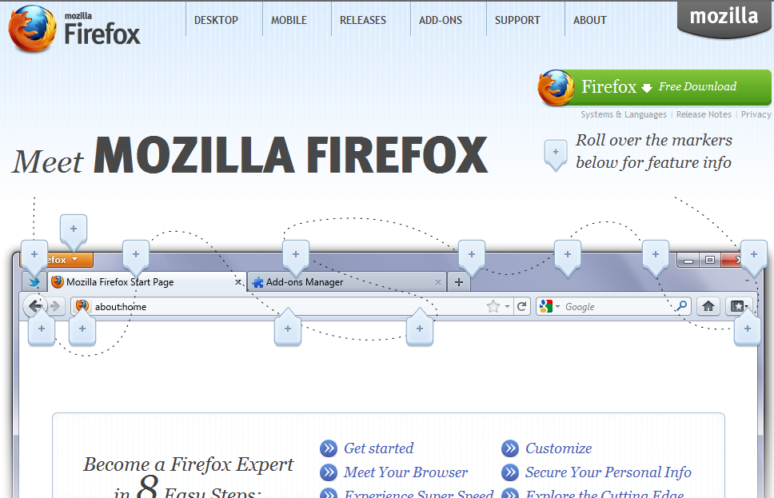This screenshot has height=498, width=774.
Task: Click the plus marker below the bookmarks toolbar button
Action: 748,326
